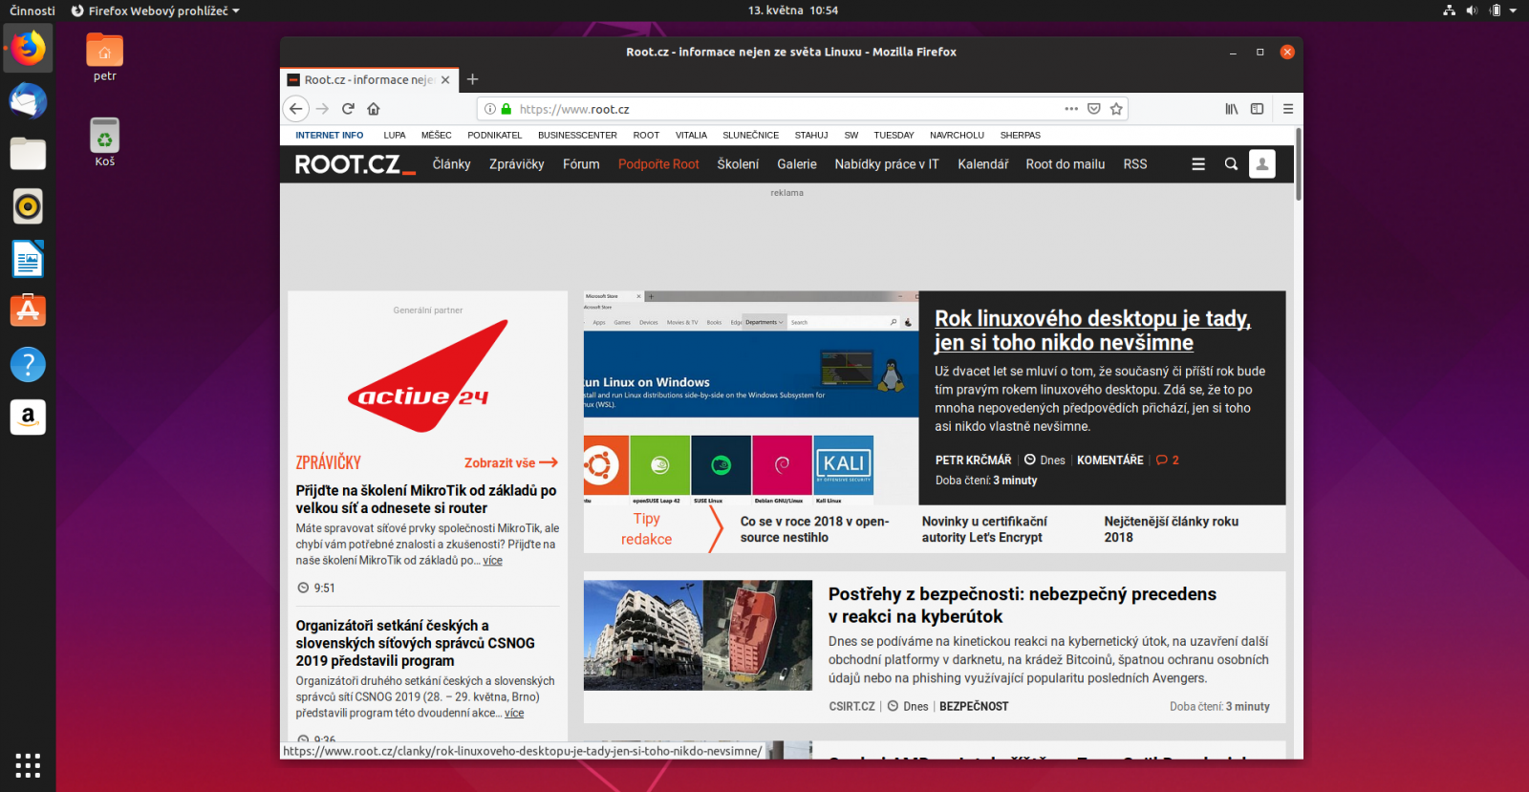Image resolution: width=1529 pixels, height=792 pixels.
Task: Open the Zprávičky menu item
Action: click(x=517, y=164)
